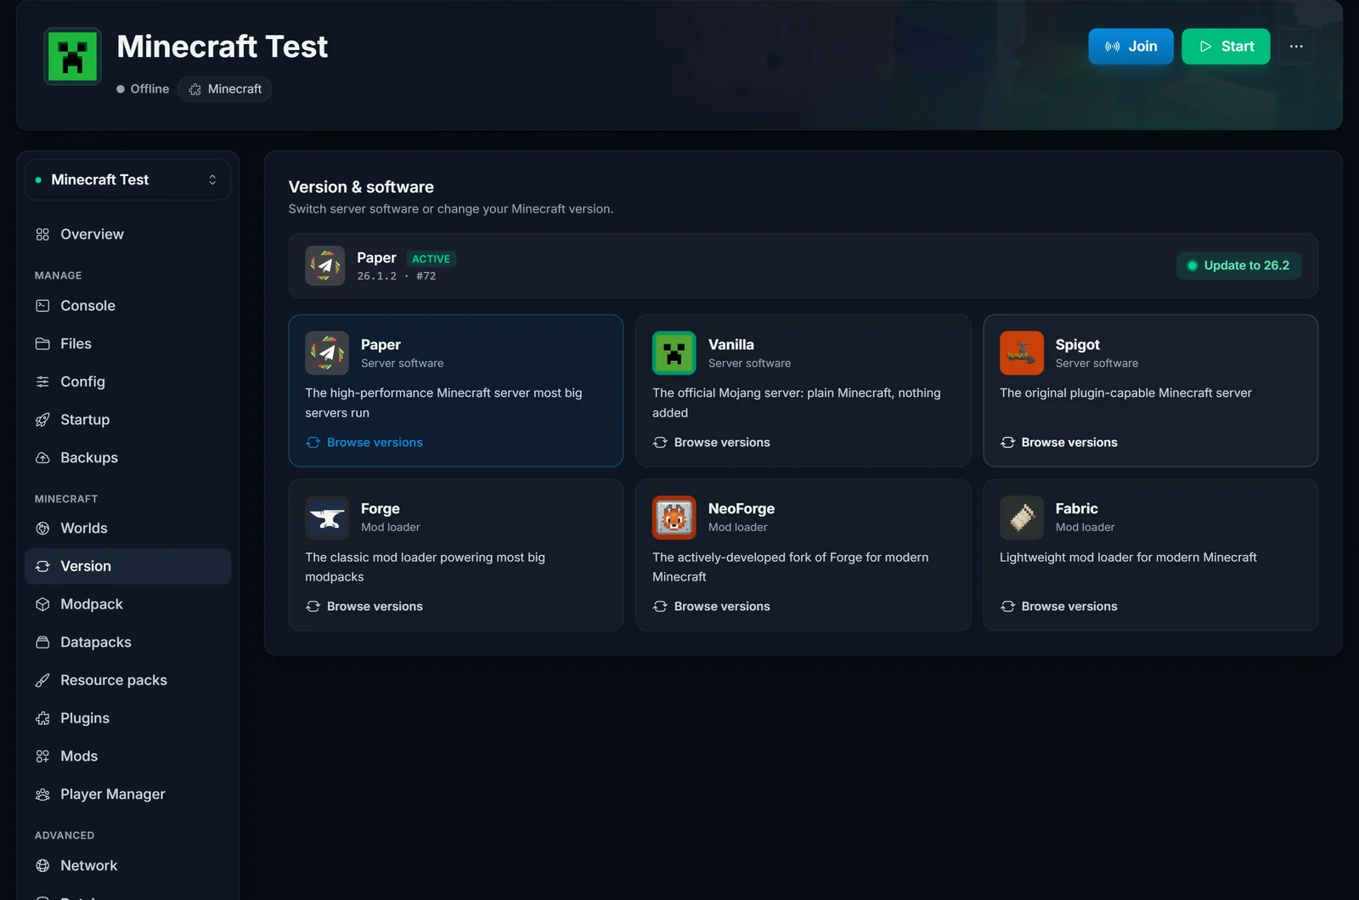Click the Console terminal icon
This screenshot has width=1359, height=900.
coord(42,306)
